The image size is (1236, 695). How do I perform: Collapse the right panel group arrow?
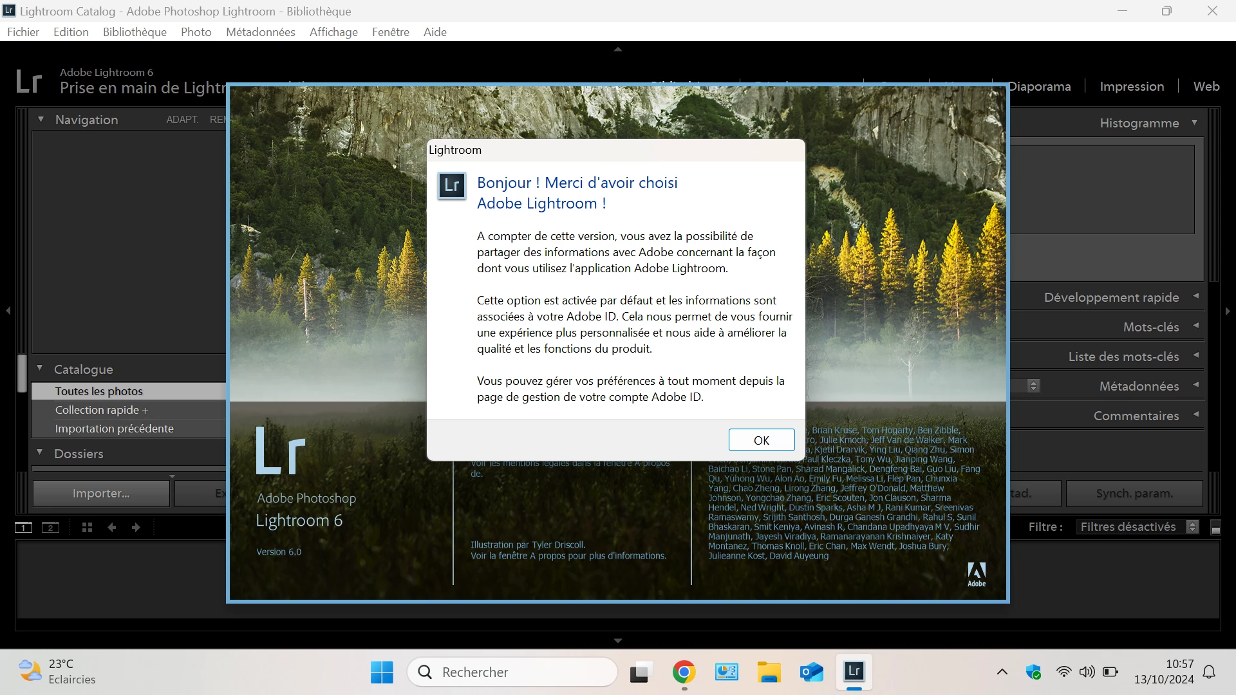tap(1228, 311)
